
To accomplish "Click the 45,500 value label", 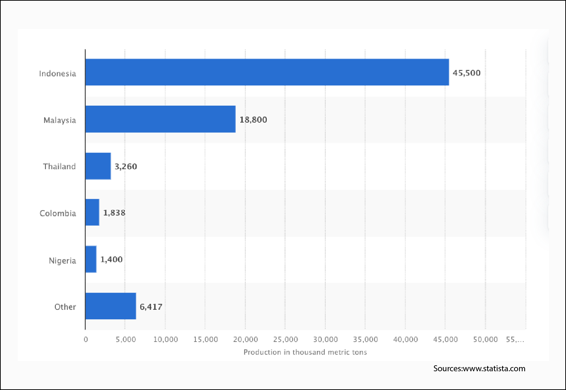I will click(466, 73).
